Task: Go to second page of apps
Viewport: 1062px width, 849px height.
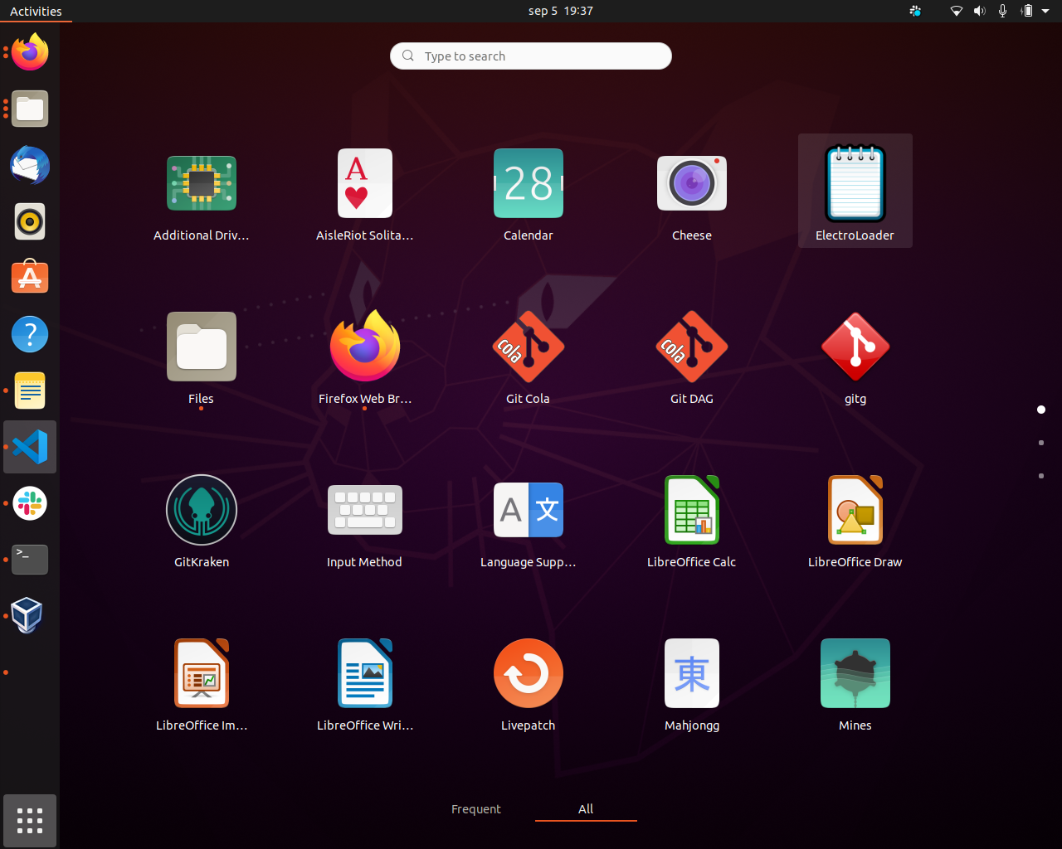Action: tap(1041, 443)
